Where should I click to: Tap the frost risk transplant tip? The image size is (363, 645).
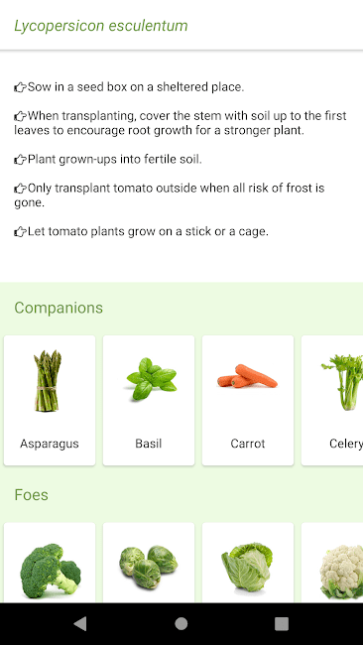170,195
